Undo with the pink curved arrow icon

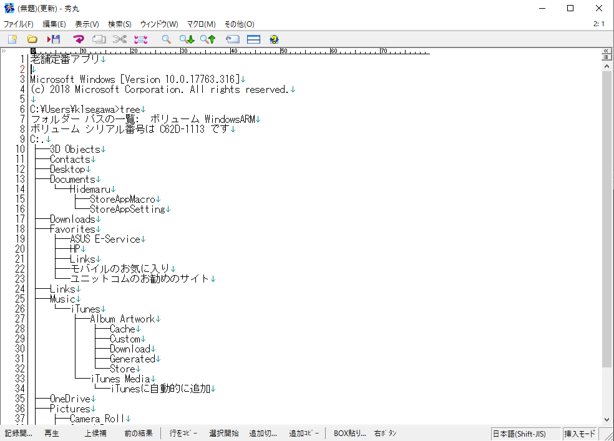click(79, 39)
